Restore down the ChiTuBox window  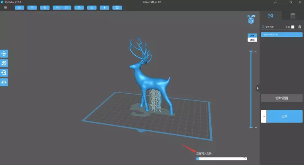click(290, 2)
